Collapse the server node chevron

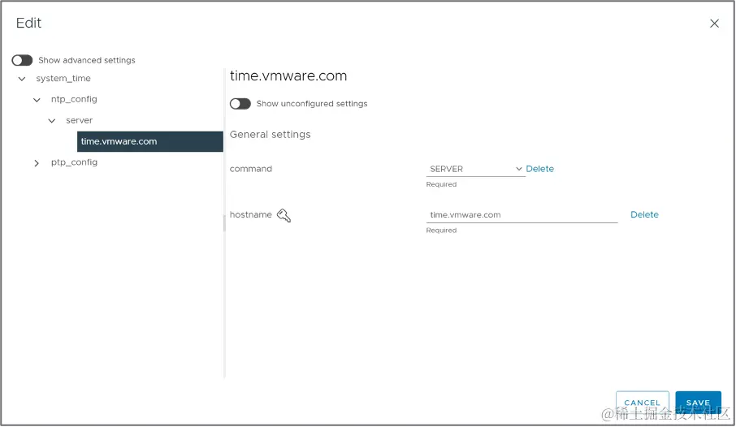tap(52, 121)
